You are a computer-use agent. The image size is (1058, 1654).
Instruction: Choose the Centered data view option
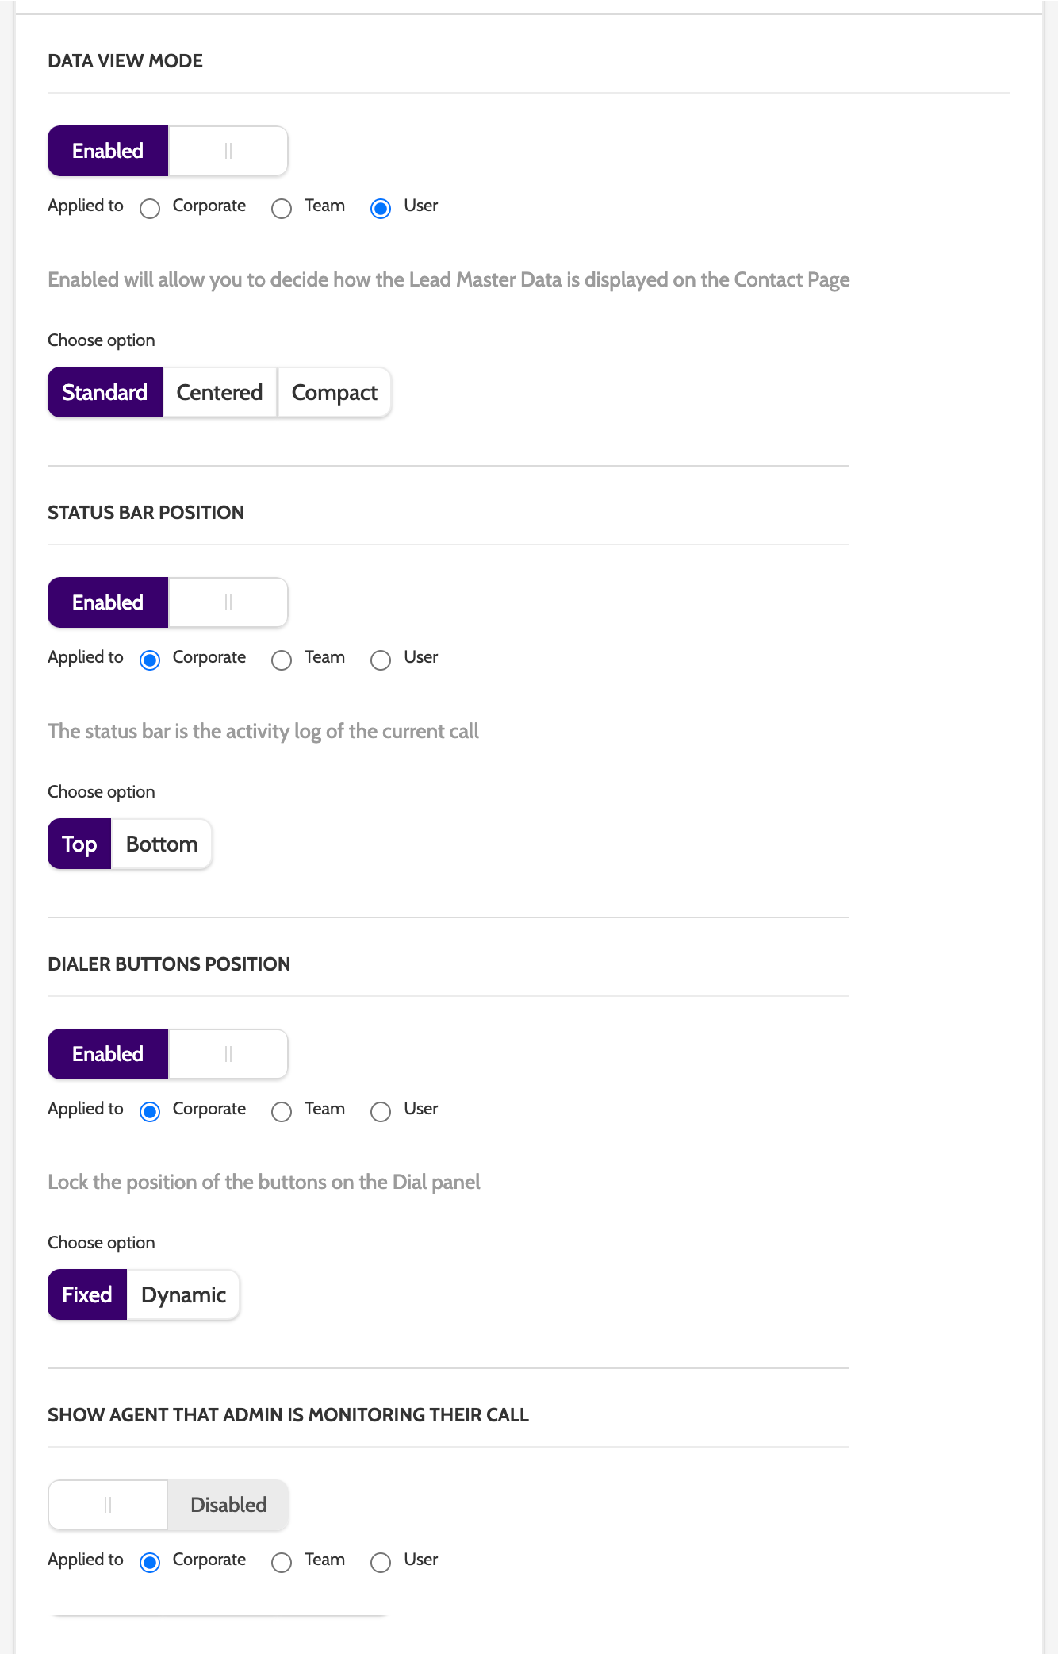220,392
